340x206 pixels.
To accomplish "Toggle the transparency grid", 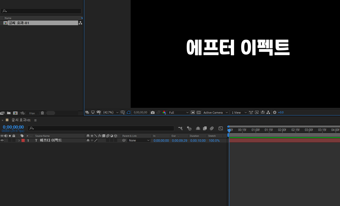I will coord(199,112).
